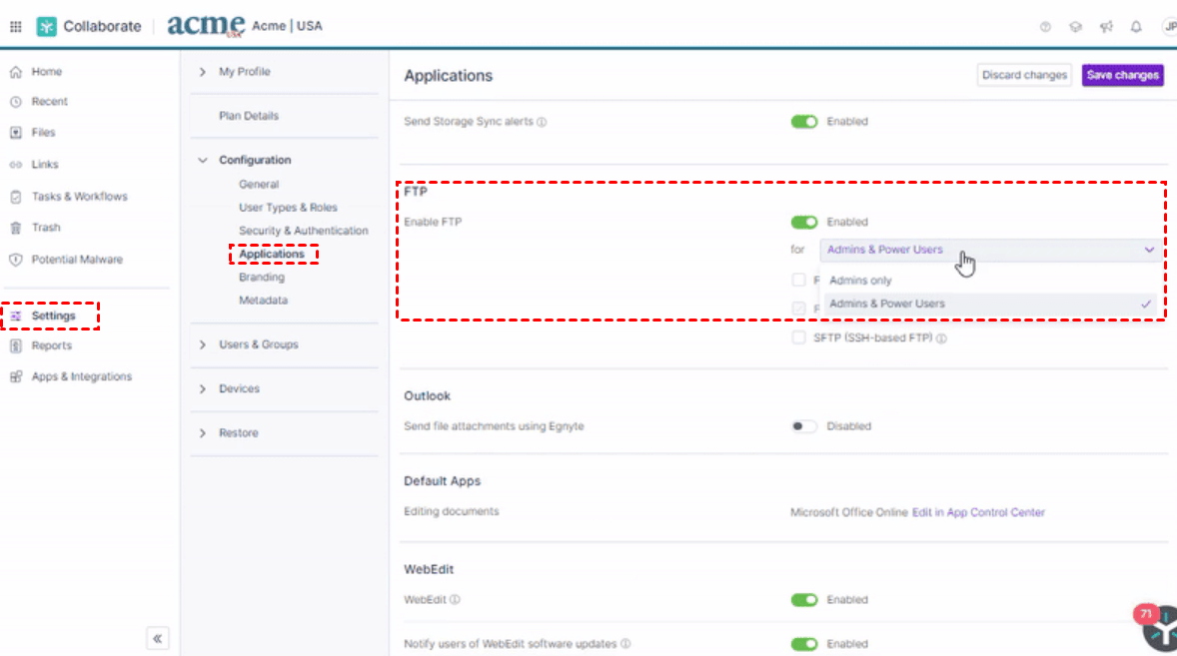This screenshot has height=656, width=1177.
Task: Expand the Users & Groups section
Action: point(258,344)
